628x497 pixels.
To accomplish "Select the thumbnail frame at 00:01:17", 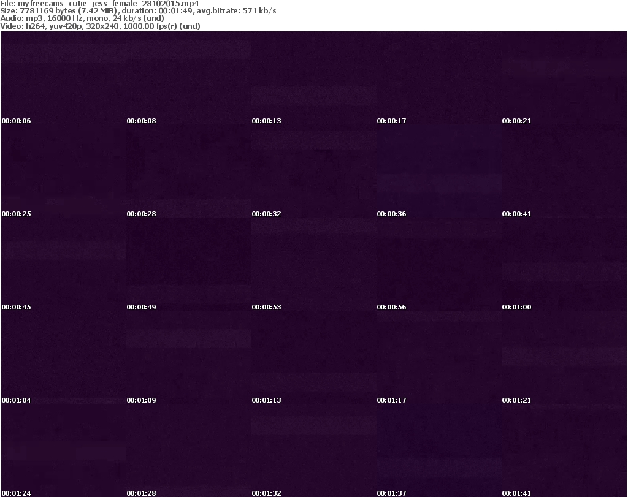I will pyautogui.click(x=439, y=358).
